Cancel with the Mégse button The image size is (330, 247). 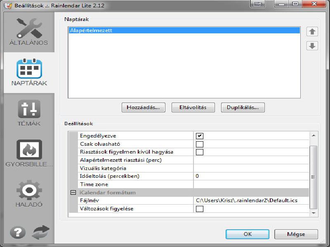(296, 234)
